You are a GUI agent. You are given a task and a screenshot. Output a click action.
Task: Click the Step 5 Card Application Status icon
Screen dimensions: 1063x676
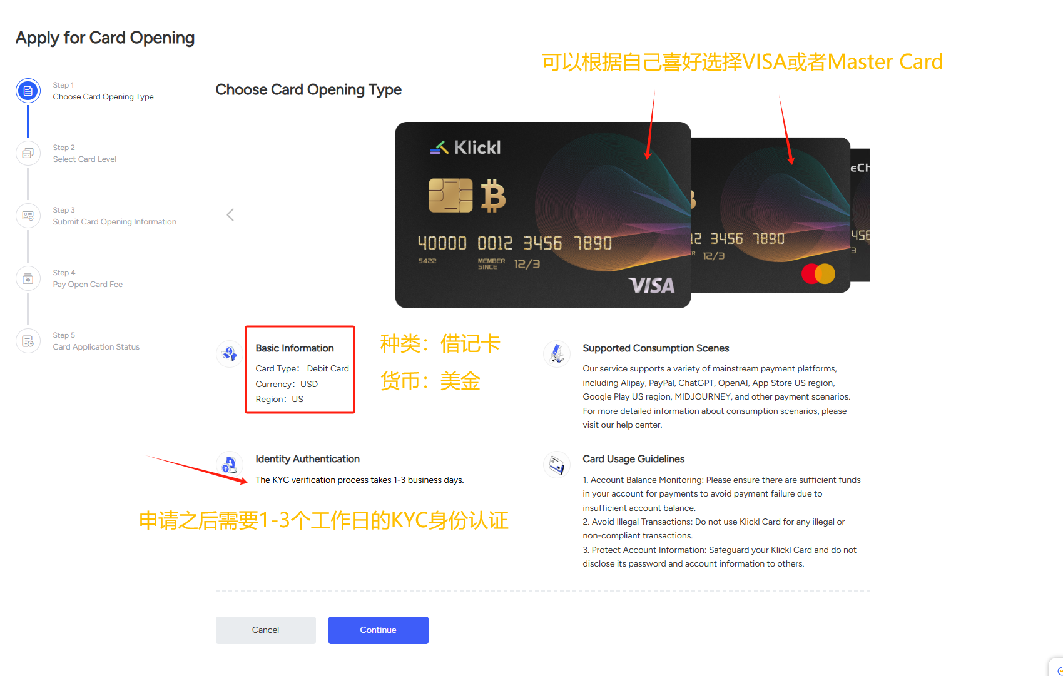click(x=28, y=341)
